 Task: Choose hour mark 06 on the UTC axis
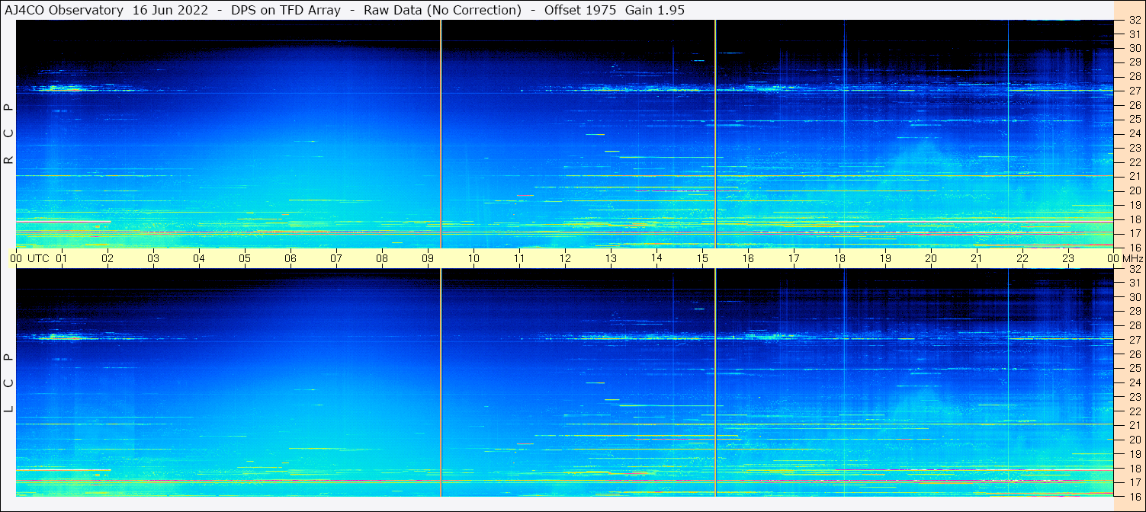click(x=291, y=258)
